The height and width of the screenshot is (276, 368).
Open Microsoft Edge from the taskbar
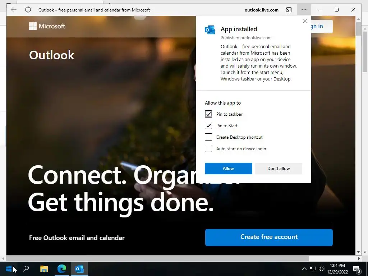coord(62,269)
